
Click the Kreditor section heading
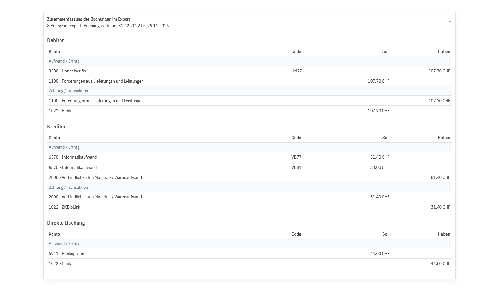click(x=56, y=127)
